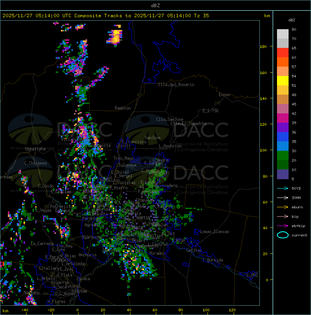The height and width of the screenshot is (315, 311).
Task: Pick the red swatch between 65 and 60
Action: click(283, 53)
